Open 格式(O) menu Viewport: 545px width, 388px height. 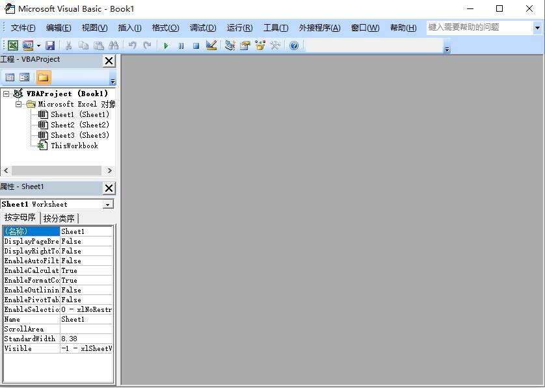(x=165, y=28)
